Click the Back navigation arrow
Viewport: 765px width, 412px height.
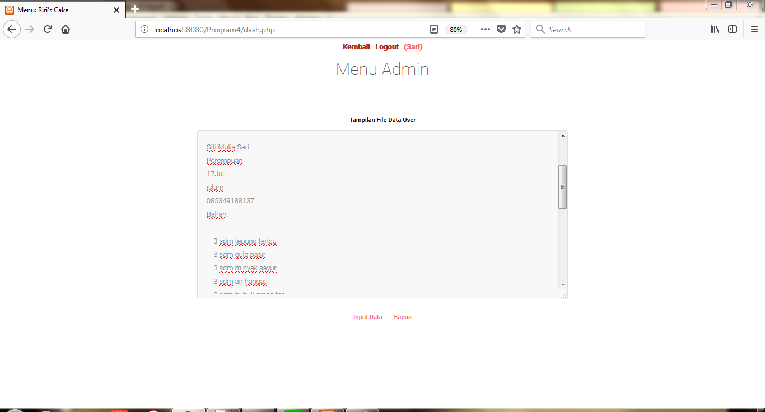coord(12,29)
